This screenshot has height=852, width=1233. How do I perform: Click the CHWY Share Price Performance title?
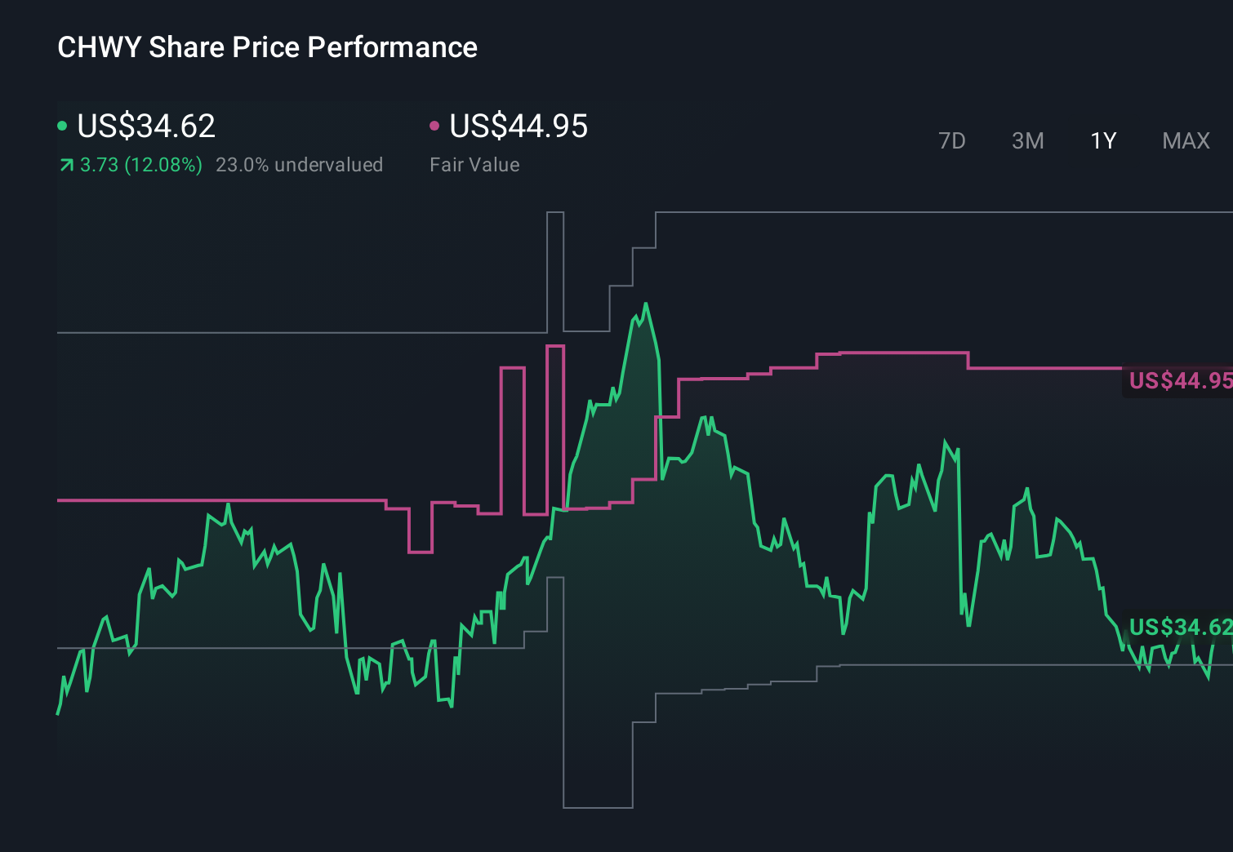pyautogui.click(x=267, y=47)
